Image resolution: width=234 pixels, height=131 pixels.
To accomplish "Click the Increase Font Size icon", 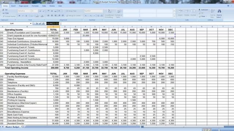I will coord(40,11).
